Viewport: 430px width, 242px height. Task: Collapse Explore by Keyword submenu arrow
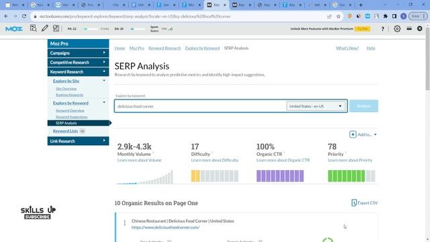pyautogui.click(x=104, y=103)
